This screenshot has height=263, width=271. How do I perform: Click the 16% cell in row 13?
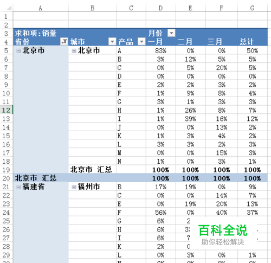click(x=222, y=119)
